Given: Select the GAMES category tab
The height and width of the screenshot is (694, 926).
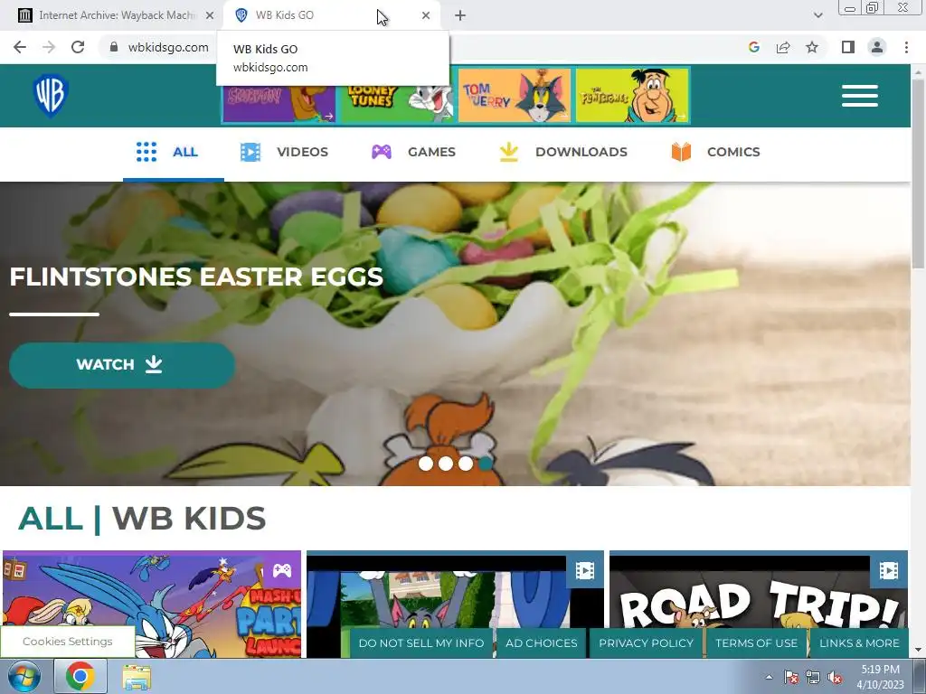Looking at the screenshot, I should pos(413,152).
